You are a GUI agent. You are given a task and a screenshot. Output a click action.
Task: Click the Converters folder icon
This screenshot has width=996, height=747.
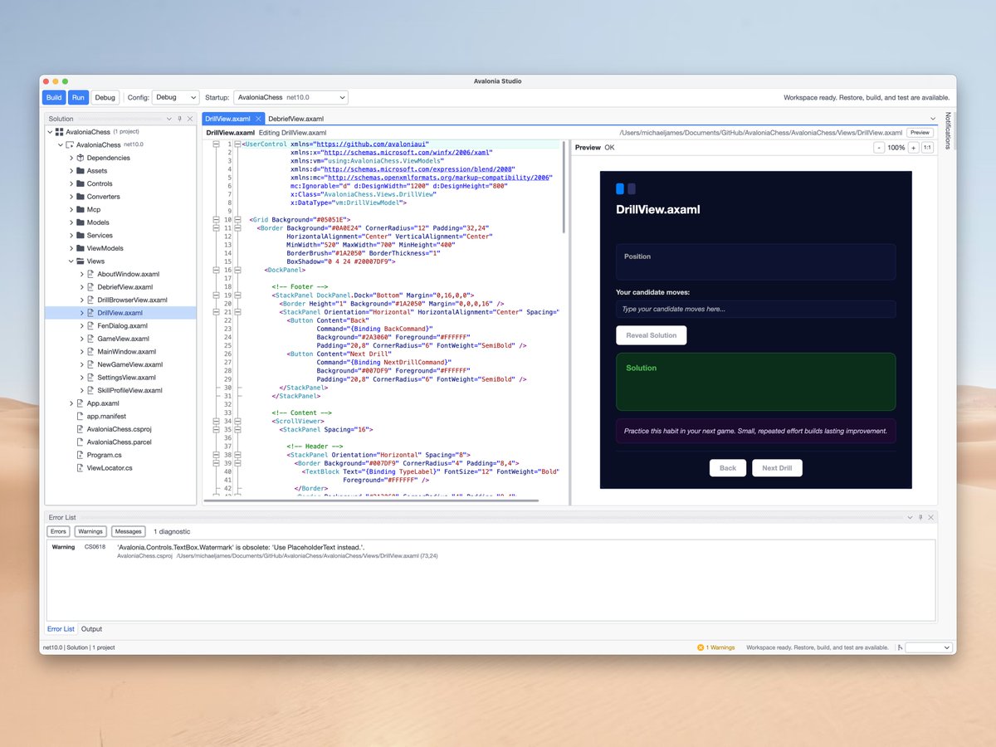(x=81, y=197)
